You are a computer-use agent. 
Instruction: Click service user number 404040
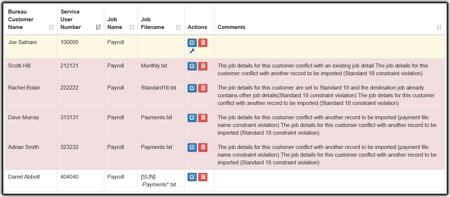[69, 177]
